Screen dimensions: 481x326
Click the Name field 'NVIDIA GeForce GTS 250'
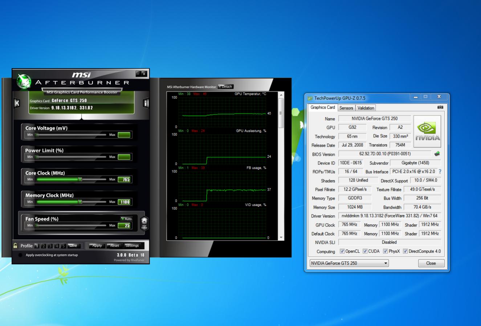[374, 118]
